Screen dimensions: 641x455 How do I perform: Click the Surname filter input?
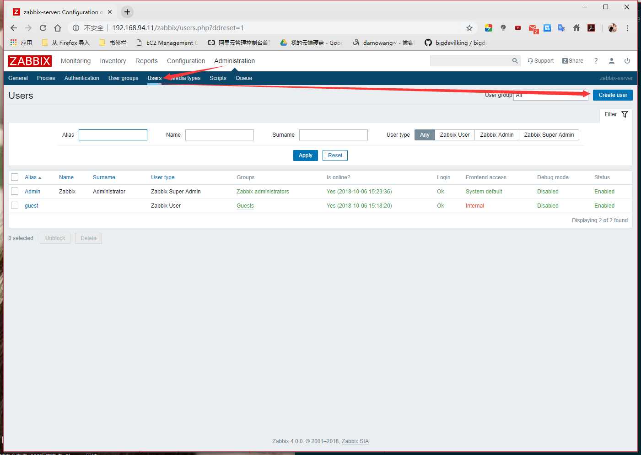tap(334, 135)
